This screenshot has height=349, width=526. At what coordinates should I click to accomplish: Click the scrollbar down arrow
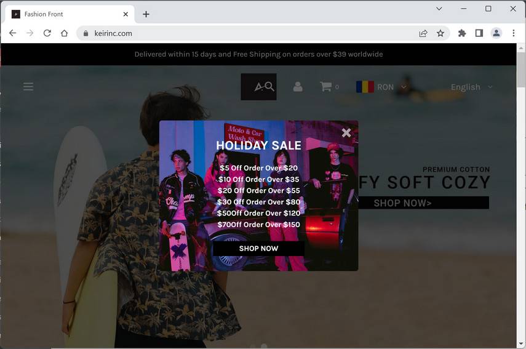(x=521, y=343)
